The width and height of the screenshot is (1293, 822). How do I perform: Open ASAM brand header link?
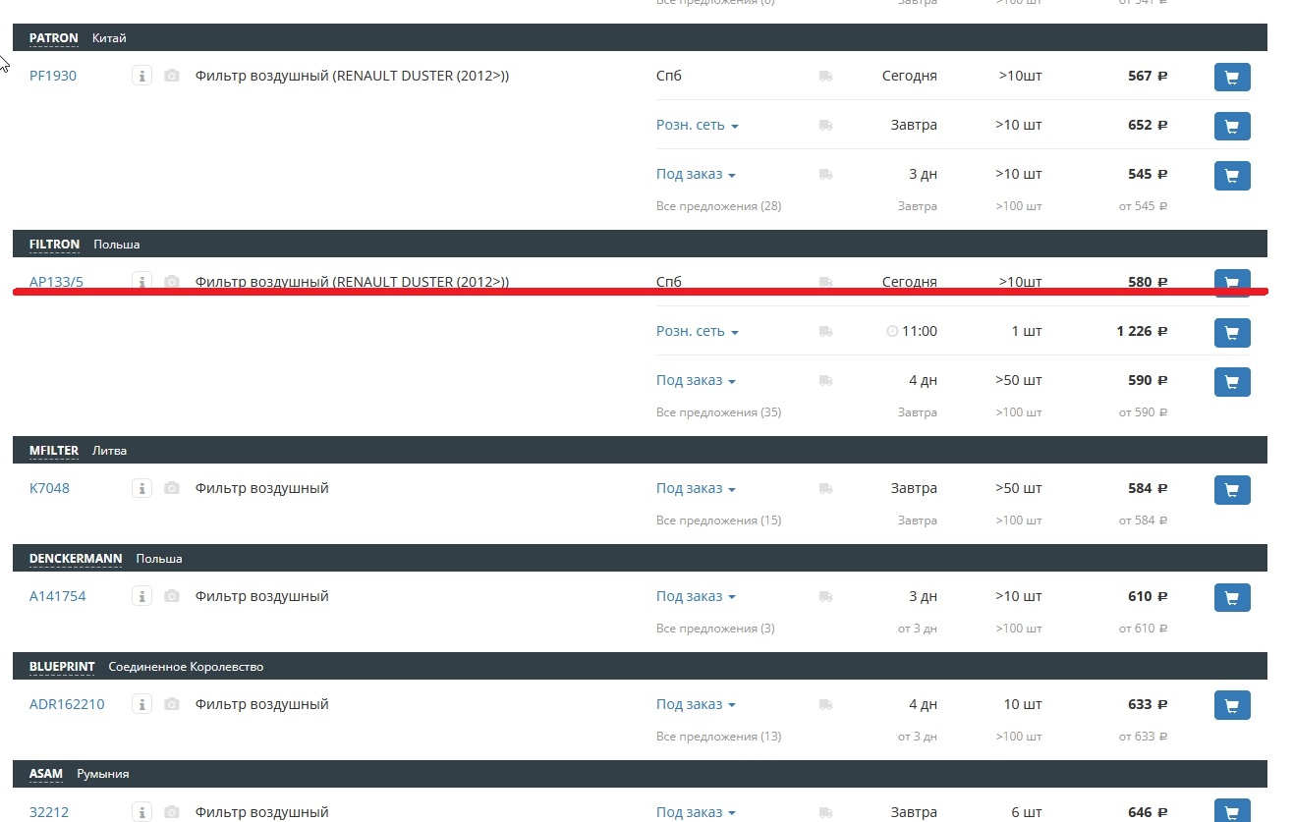tap(46, 774)
